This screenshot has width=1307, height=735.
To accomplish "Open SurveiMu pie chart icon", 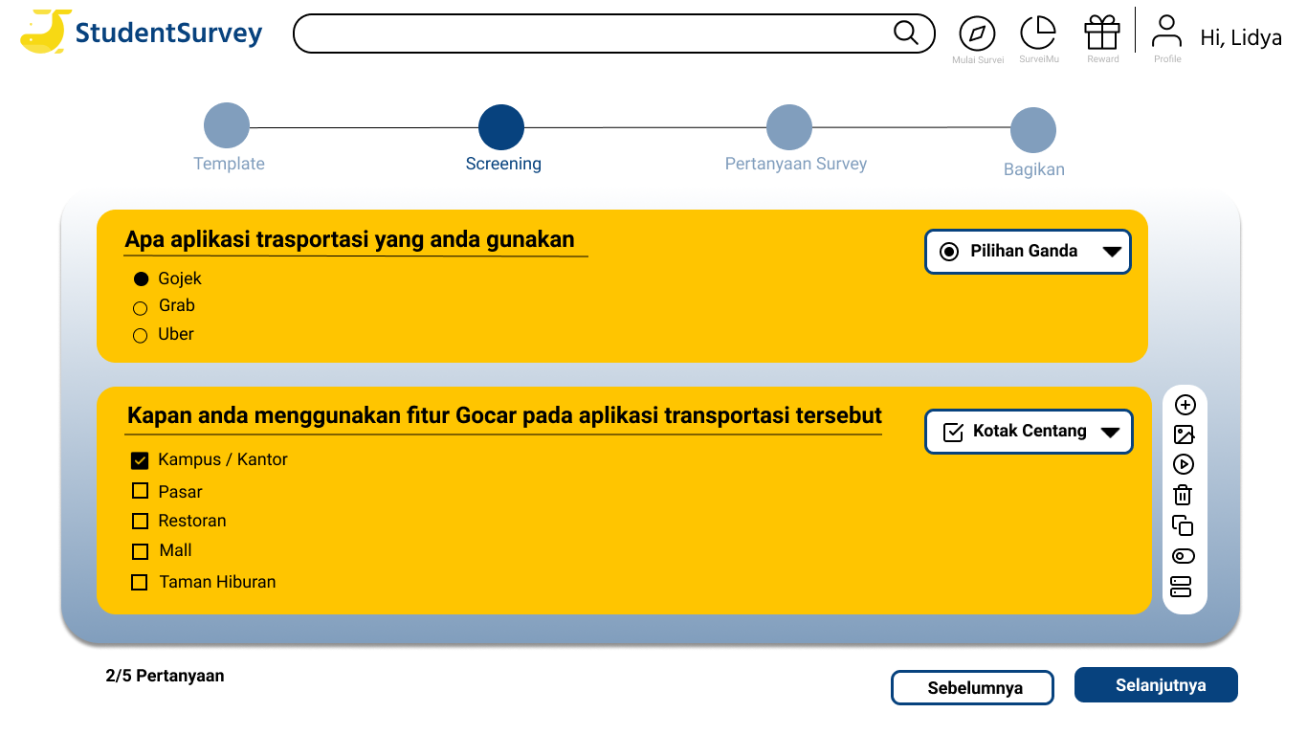I will (1038, 33).
